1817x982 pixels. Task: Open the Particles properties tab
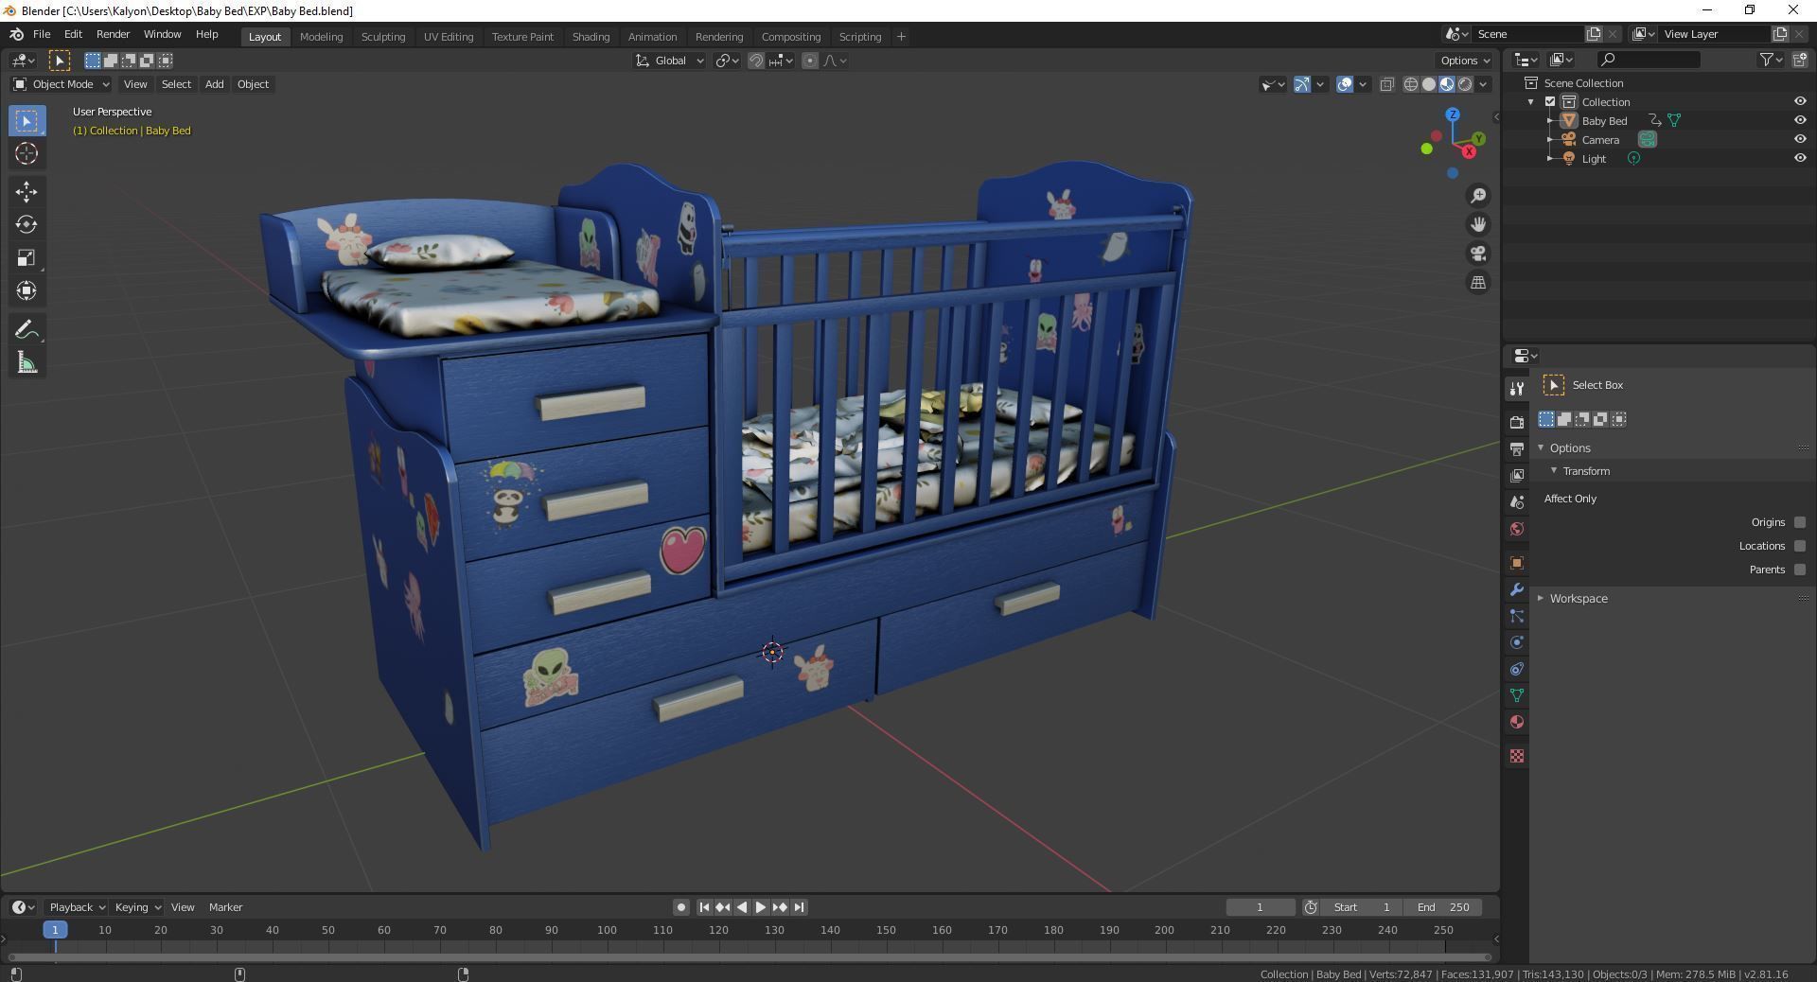point(1517,616)
